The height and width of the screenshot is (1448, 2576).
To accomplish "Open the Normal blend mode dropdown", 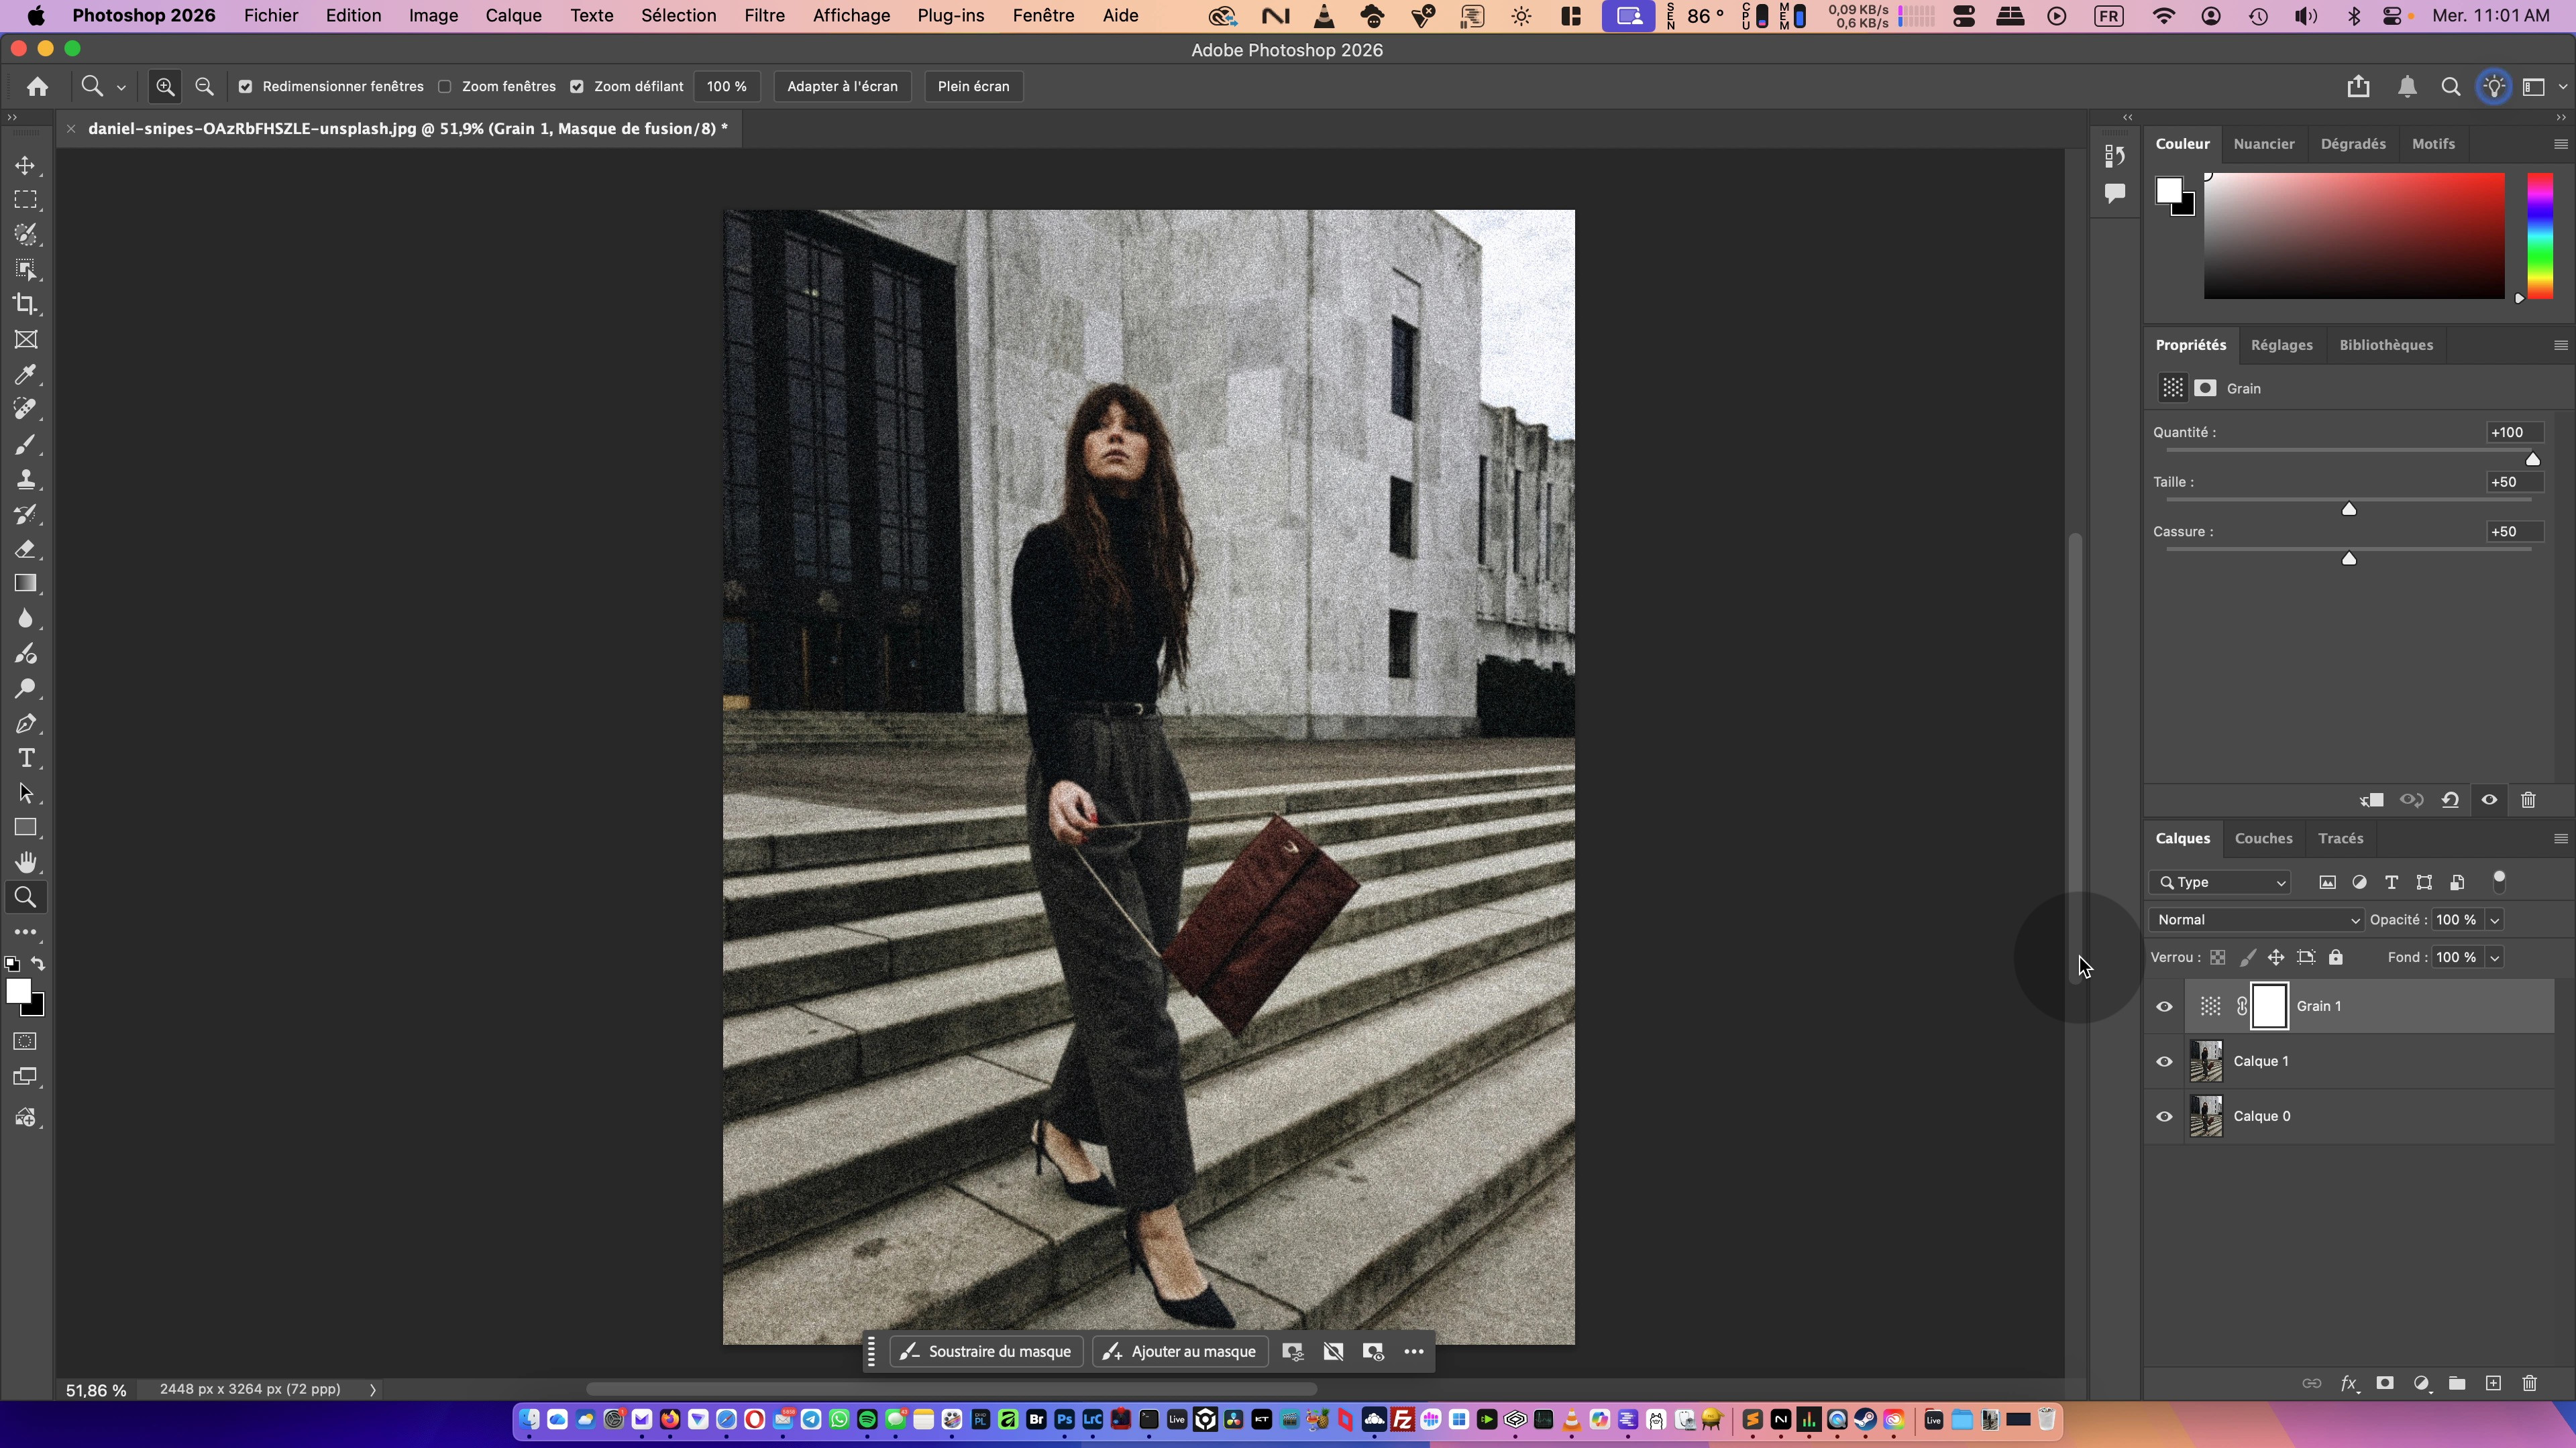I will click(2256, 919).
